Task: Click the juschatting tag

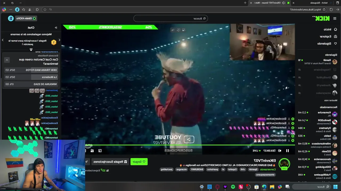Action: pyautogui.click(x=167, y=170)
